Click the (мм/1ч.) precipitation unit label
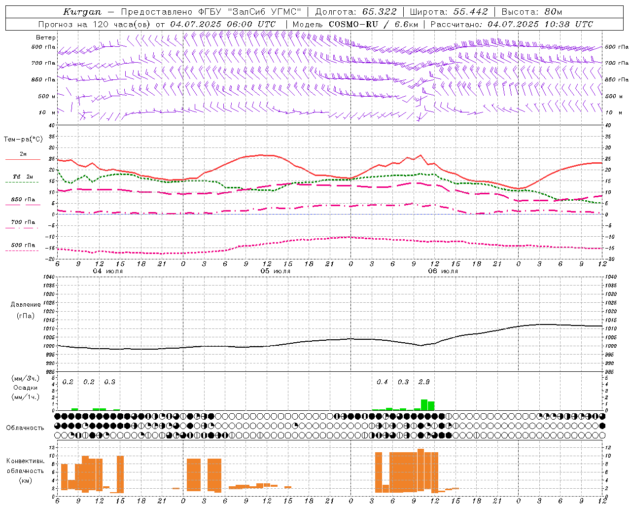Image resolution: width=631 pixels, height=505 pixels. point(25,397)
